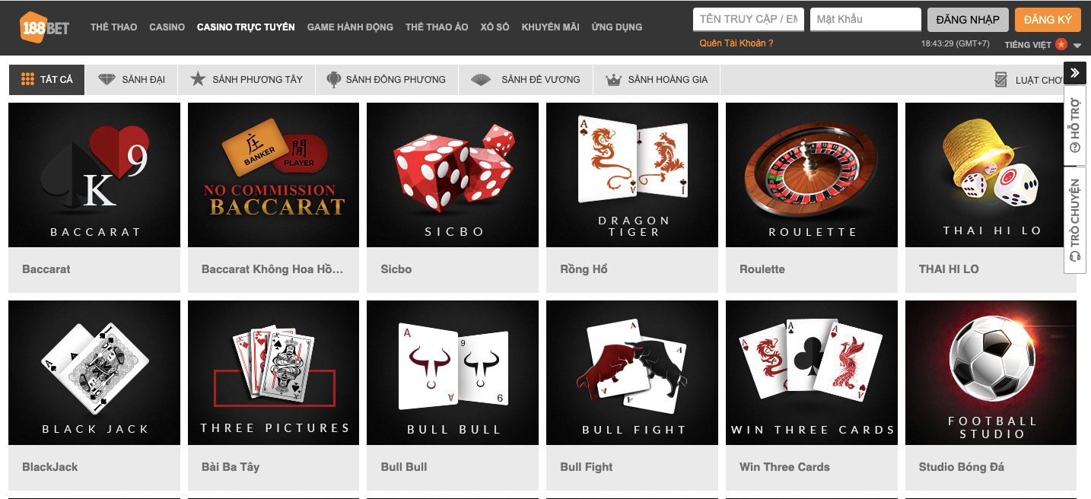1091x499 pixels.
Task: Choose the star Sảnh Phương Tây icon
Action: pos(198,79)
